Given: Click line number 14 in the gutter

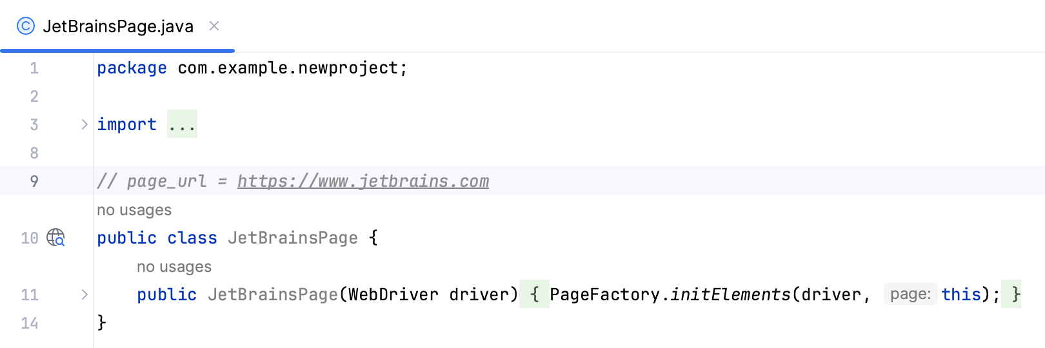Looking at the screenshot, I should coord(30,323).
